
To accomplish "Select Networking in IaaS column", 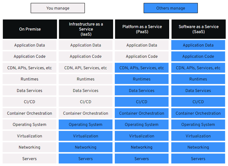I will click(86, 147).
